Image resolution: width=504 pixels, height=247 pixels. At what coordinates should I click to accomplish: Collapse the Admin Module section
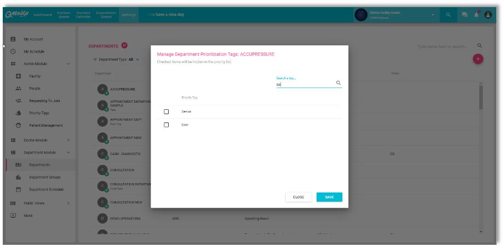click(x=68, y=64)
